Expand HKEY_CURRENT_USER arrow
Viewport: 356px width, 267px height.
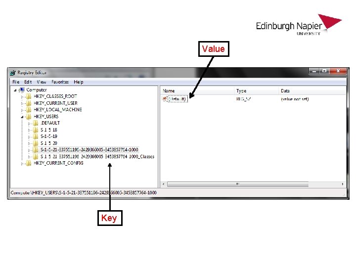(22, 103)
